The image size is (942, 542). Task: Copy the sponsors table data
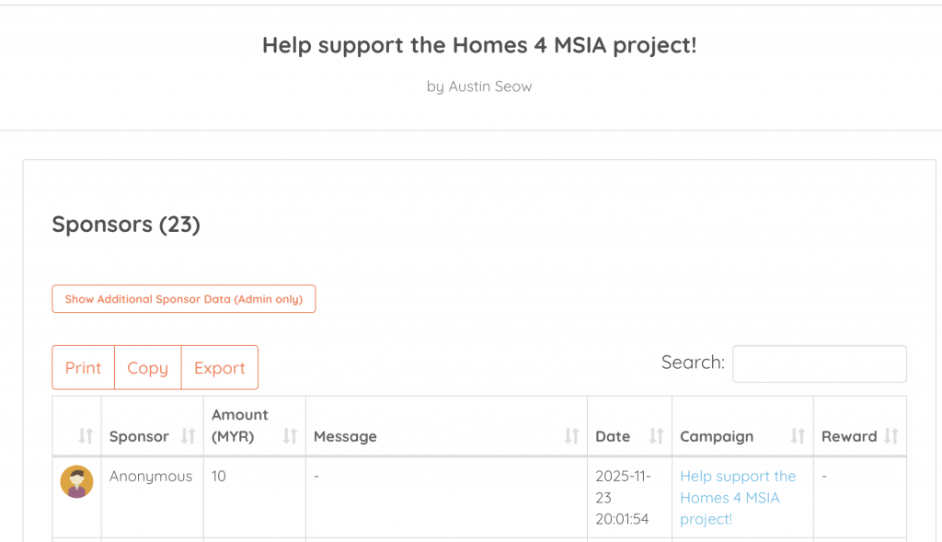147,368
